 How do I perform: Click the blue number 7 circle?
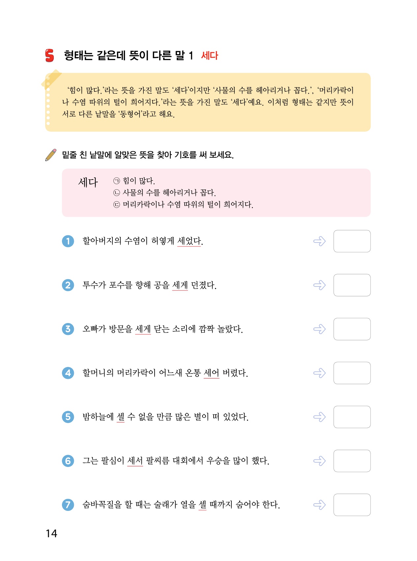pyautogui.click(x=68, y=505)
